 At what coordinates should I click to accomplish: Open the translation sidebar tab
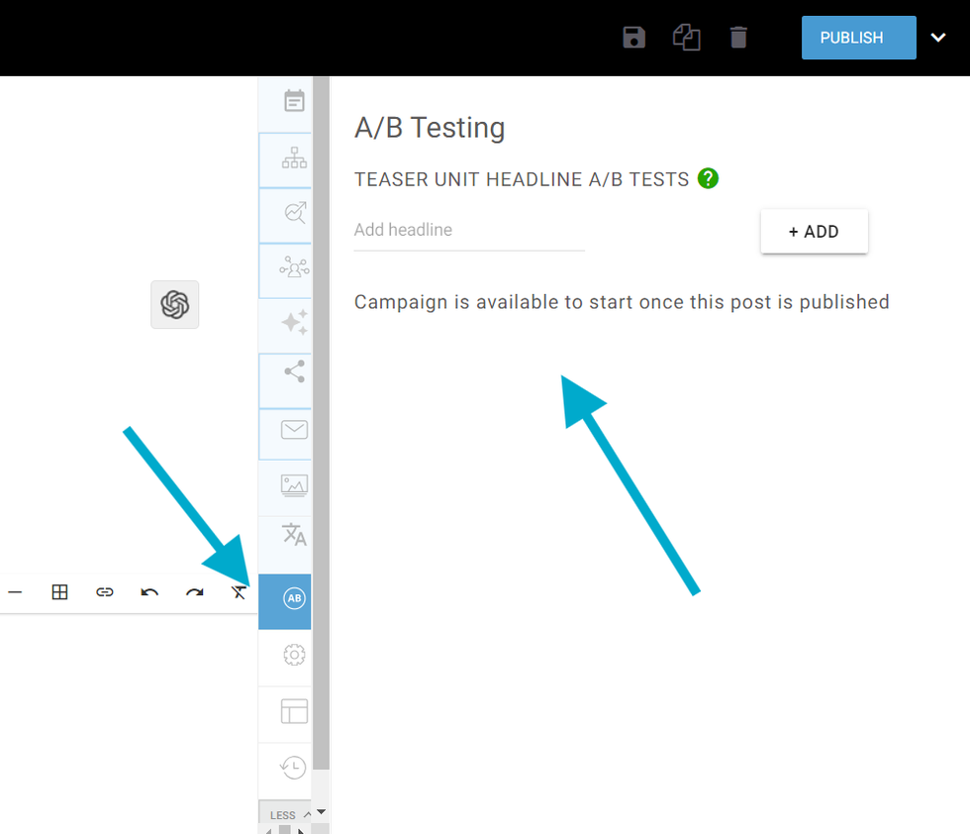click(x=294, y=534)
